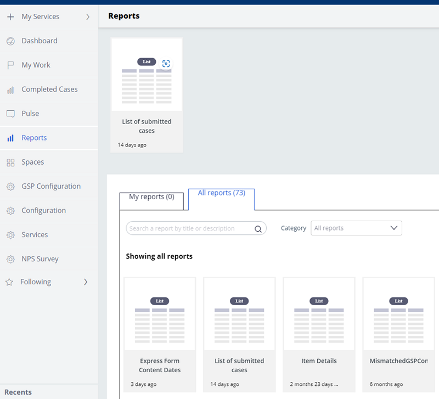Click the '3 days ago' timestamp

pyautogui.click(x=143, y=384)
